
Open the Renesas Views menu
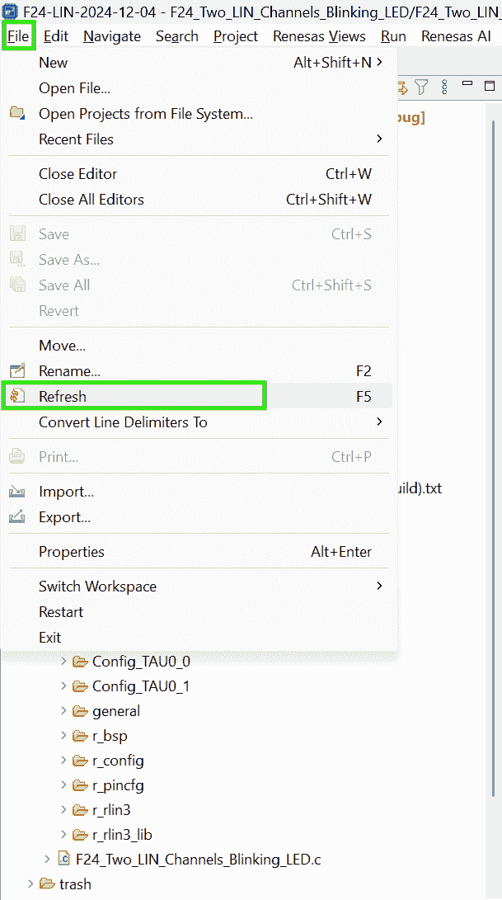[x=319, y=36]
